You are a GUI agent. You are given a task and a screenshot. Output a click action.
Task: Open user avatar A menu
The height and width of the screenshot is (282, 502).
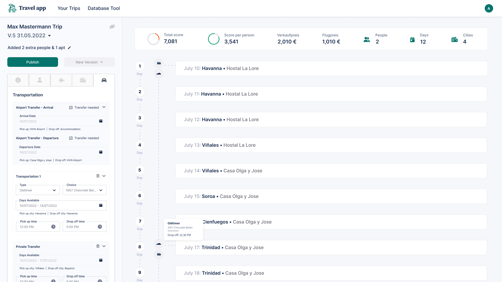tap(489, 8)
